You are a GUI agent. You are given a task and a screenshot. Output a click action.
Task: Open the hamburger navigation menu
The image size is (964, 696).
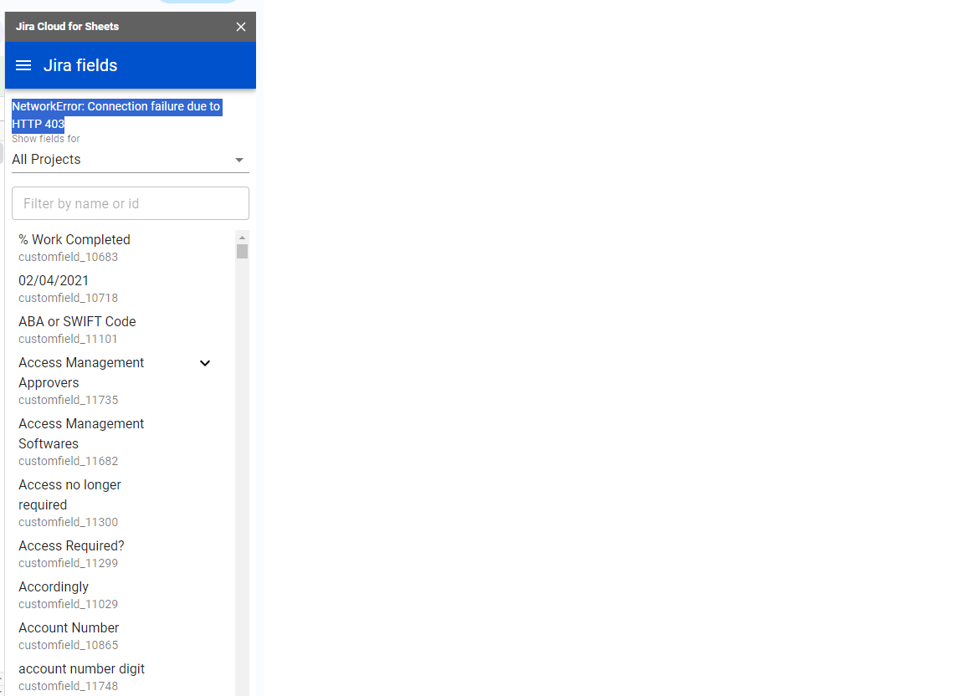(23, 65)
